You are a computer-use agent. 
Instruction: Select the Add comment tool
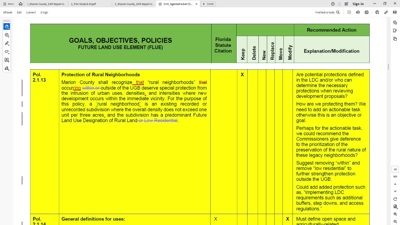click(x=7, y=35)
